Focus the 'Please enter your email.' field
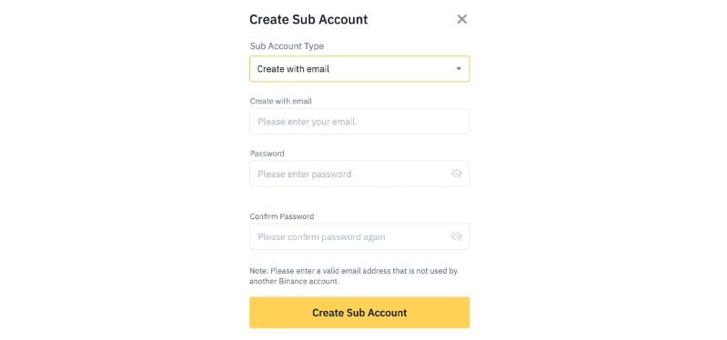Screen dimensions: 727x340 359,121
